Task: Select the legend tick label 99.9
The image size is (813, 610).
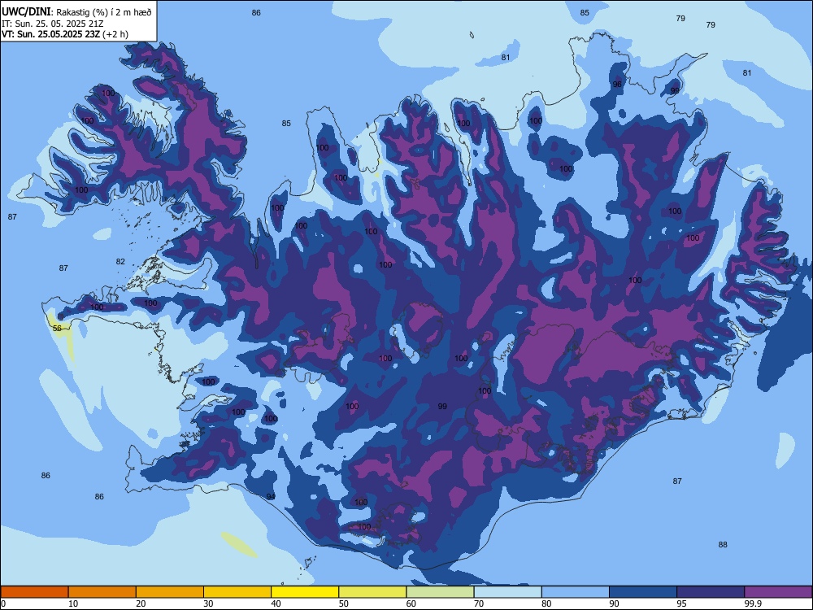Action: pyautogui.click(x=752, y=603)
